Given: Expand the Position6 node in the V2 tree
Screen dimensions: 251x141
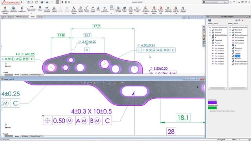Looking at the screenshot, I should point(230,33).
